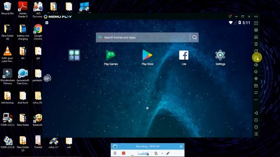Select the Google Chrome desktop shortcut
Image resolution: width=280 pixels, height=157 pixels.
[x=38, y=32]
